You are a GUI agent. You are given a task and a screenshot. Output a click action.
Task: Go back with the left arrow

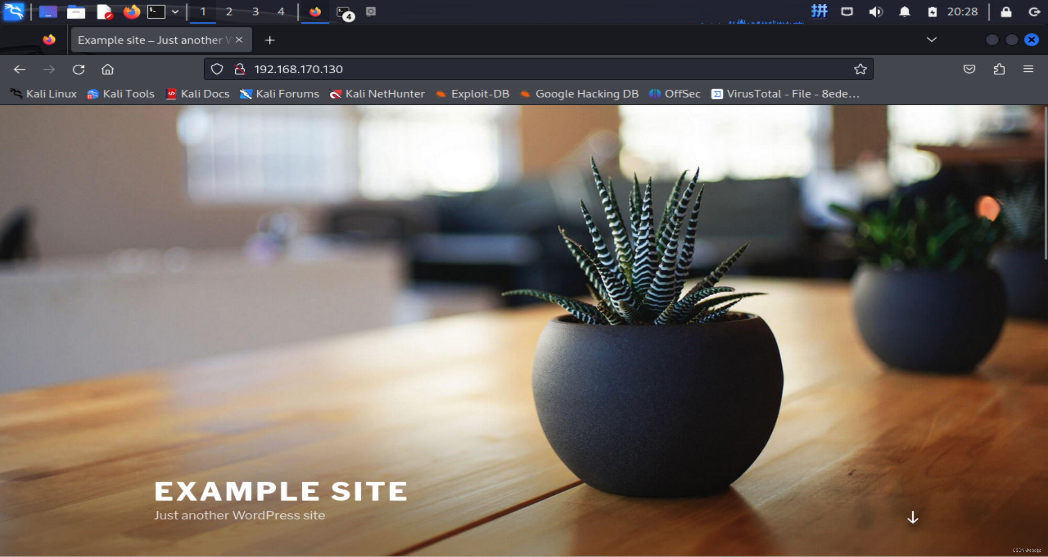pyautogui.click(x=19, y=69)
